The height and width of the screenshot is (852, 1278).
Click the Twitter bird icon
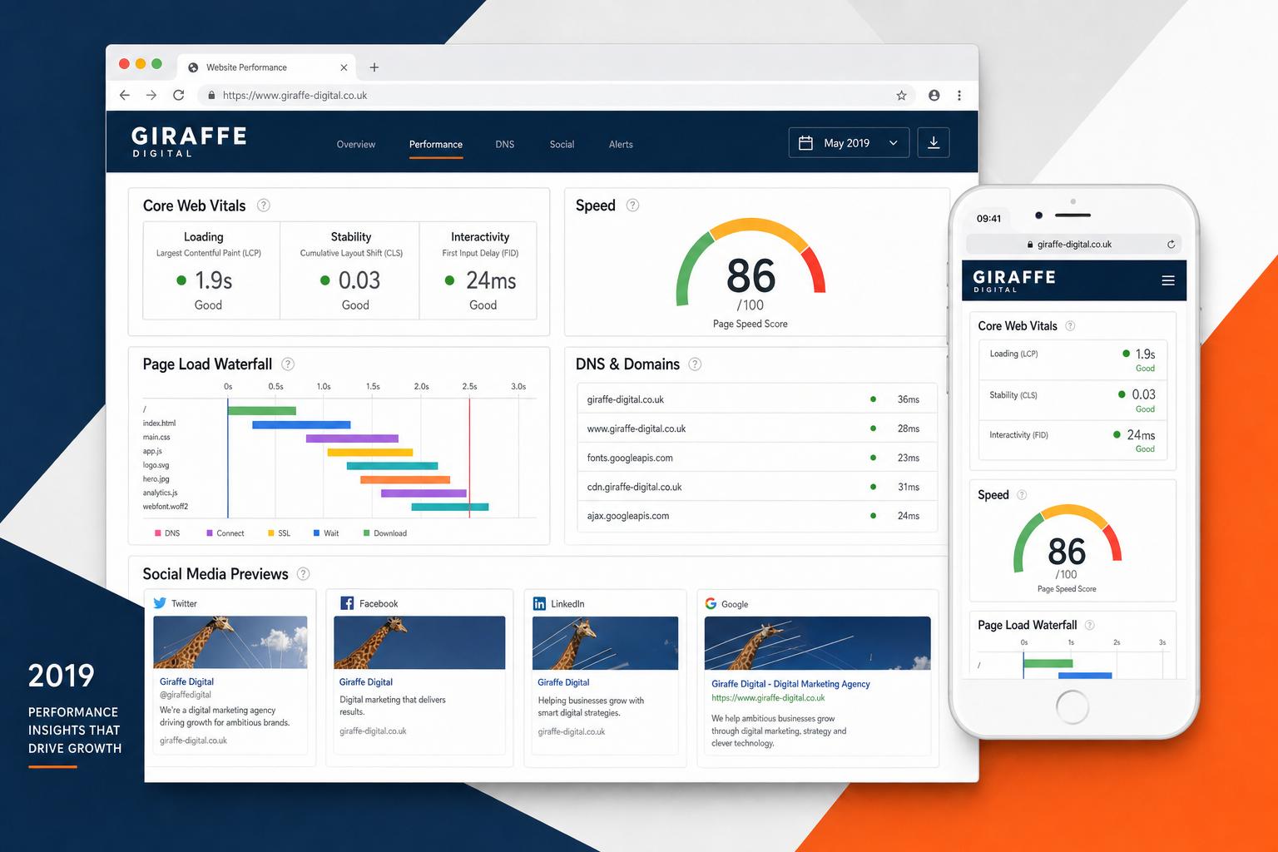(160, 603)
